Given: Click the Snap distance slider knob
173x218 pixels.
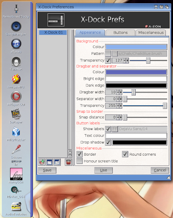Looking at the screenshot, I should pyautogui.click(x=125, y=117).
